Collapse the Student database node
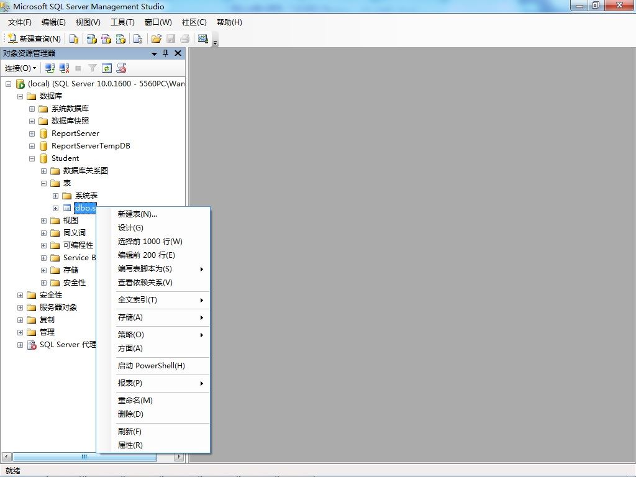The image size is (636, 477). pyautogui.click(x=32, y=158)
